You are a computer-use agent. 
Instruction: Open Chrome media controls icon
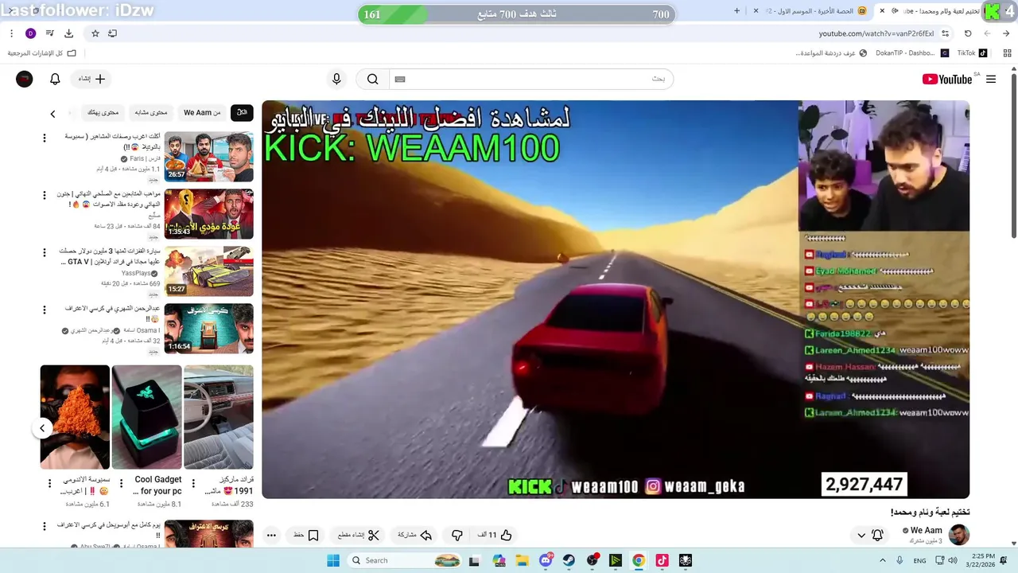coord(50,33)
